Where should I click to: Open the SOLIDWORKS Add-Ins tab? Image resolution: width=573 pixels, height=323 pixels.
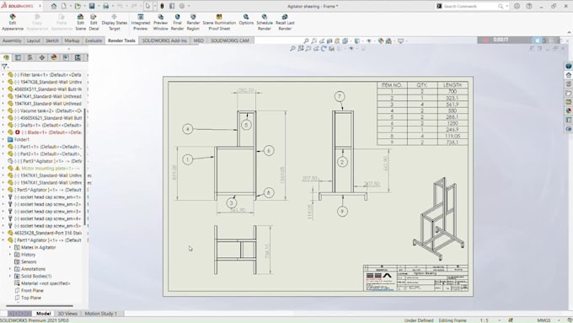(x=164, y=40)
